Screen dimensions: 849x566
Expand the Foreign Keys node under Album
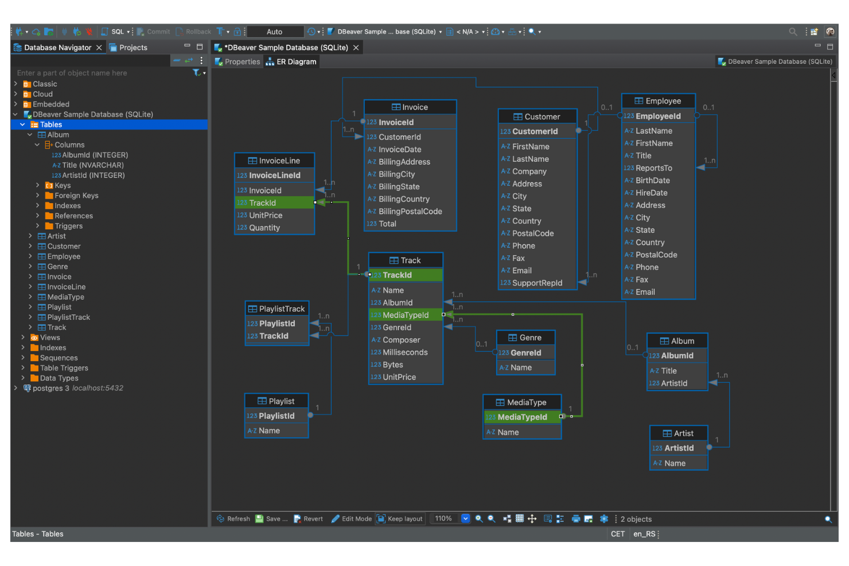pos(37,196)
